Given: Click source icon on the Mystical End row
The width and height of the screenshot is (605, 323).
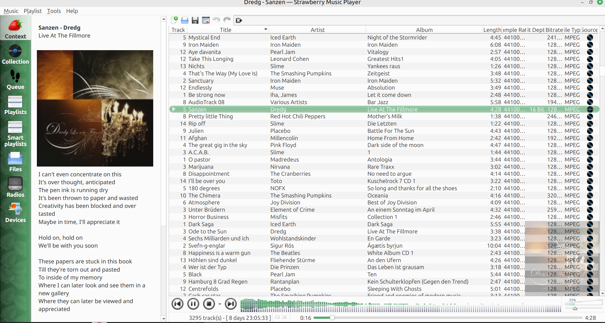Looking at the screenshot, I should click(590, 38).
